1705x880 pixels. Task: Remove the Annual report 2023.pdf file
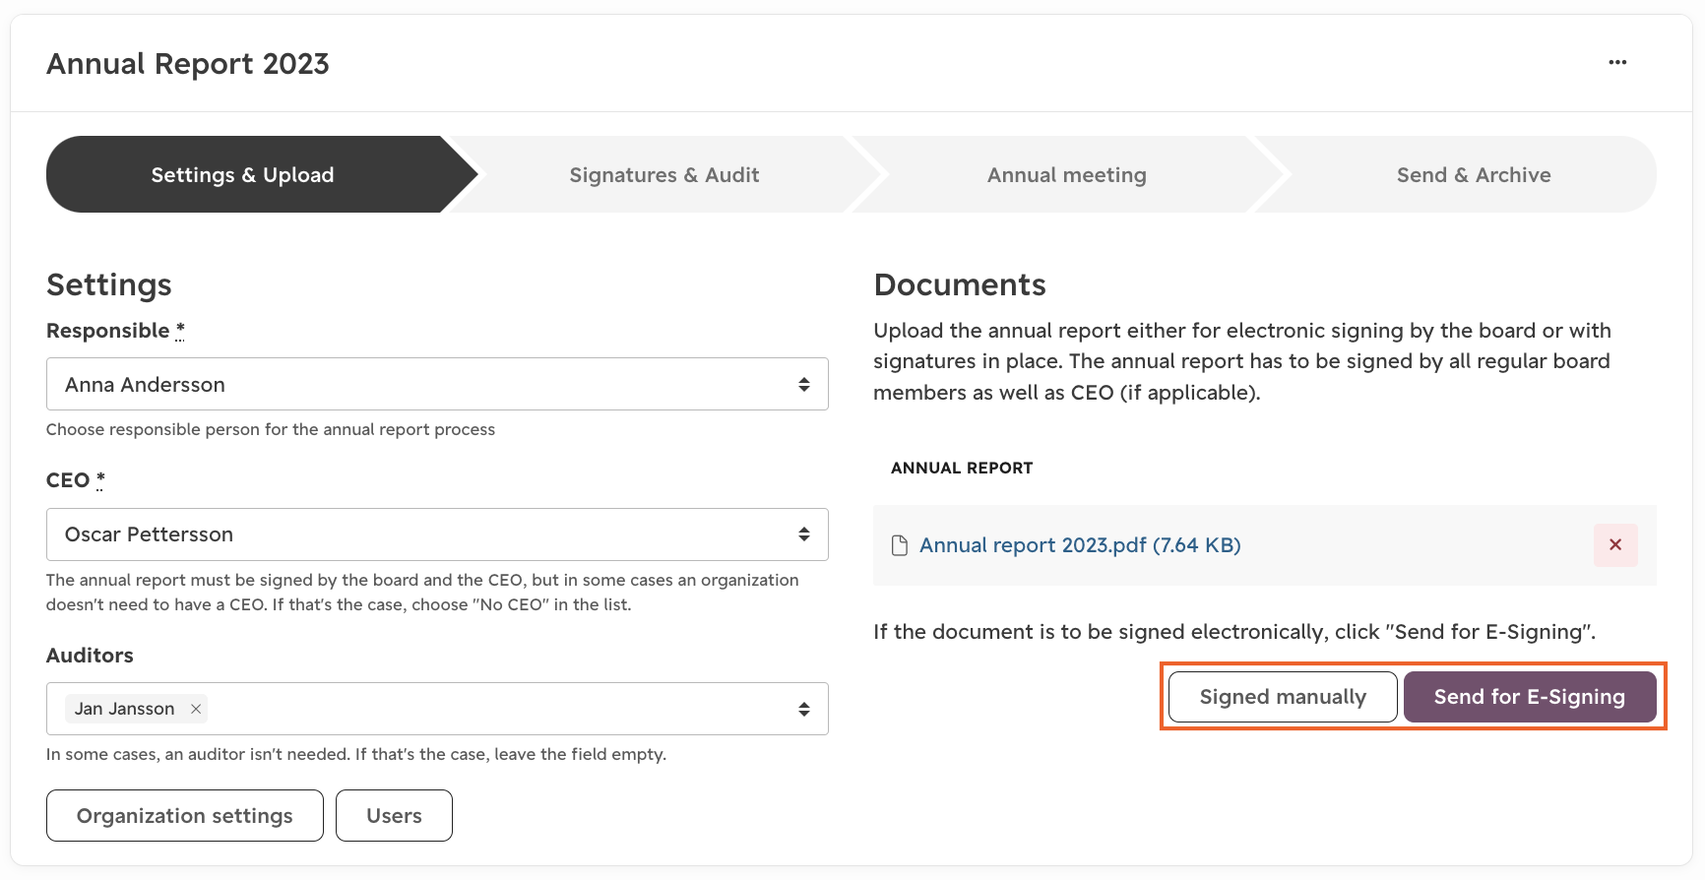click(1615, 544)
